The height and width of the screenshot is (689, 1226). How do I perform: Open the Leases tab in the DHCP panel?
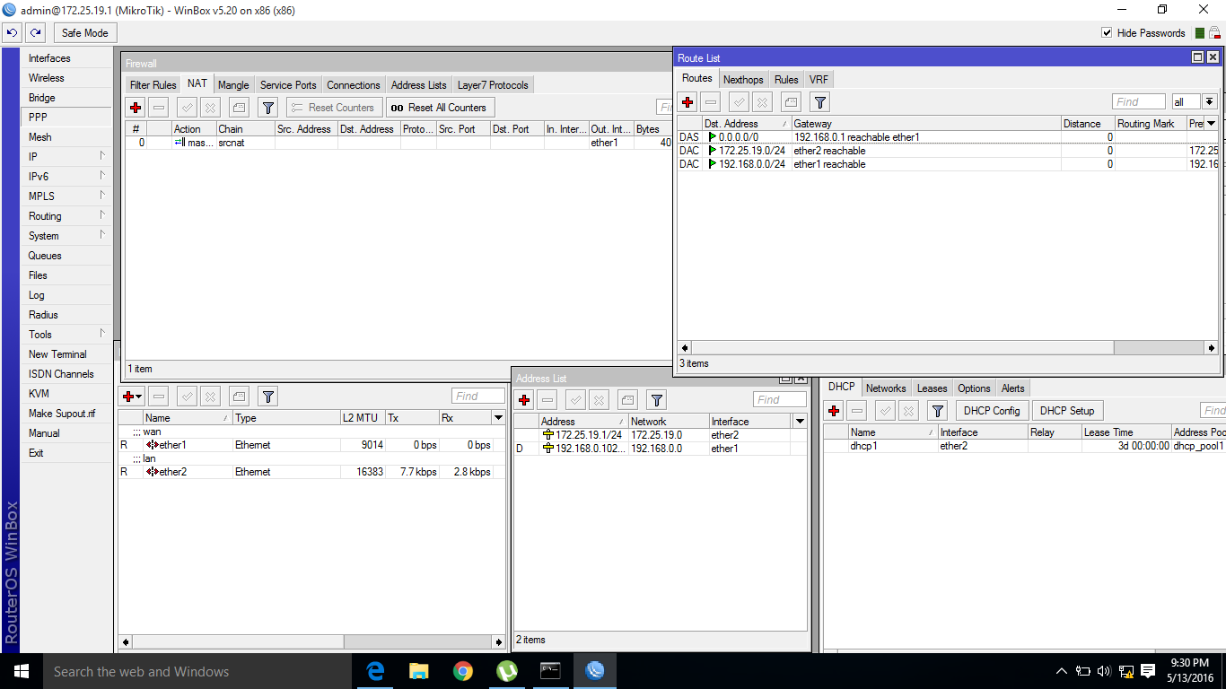coord(932,388)
